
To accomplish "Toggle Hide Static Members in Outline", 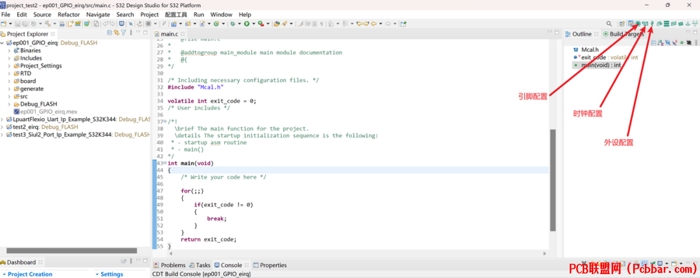I will (x=675, y=42).
